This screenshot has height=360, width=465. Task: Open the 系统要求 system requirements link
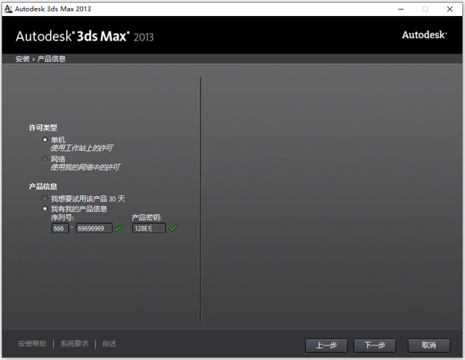(74, 344)
